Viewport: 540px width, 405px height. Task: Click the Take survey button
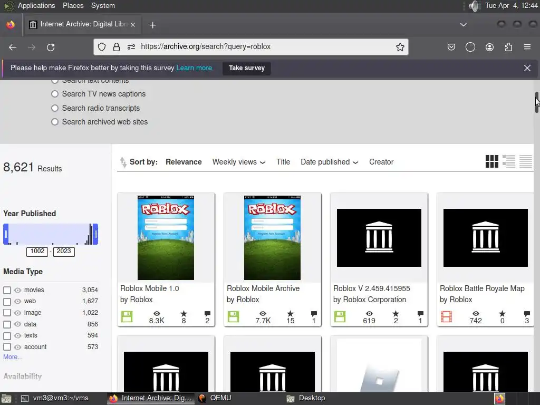[x=247, y=68]
